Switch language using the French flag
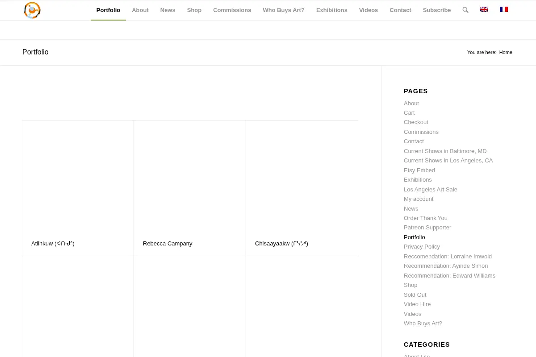 coord(504,9)
